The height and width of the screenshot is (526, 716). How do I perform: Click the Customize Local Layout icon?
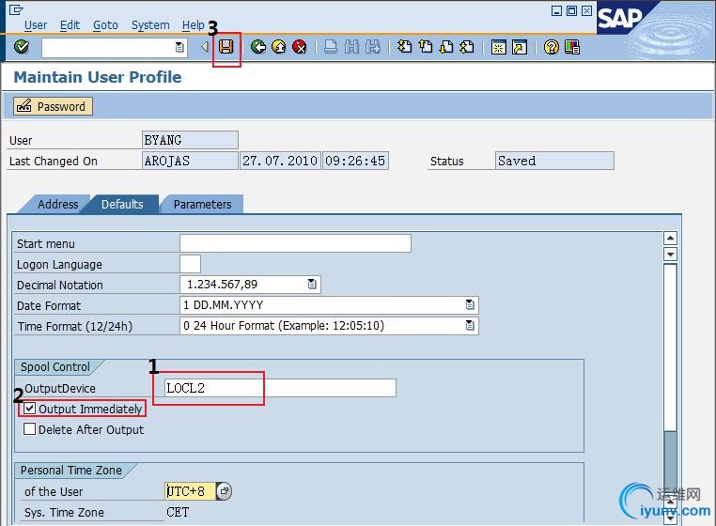coord(572,47)
